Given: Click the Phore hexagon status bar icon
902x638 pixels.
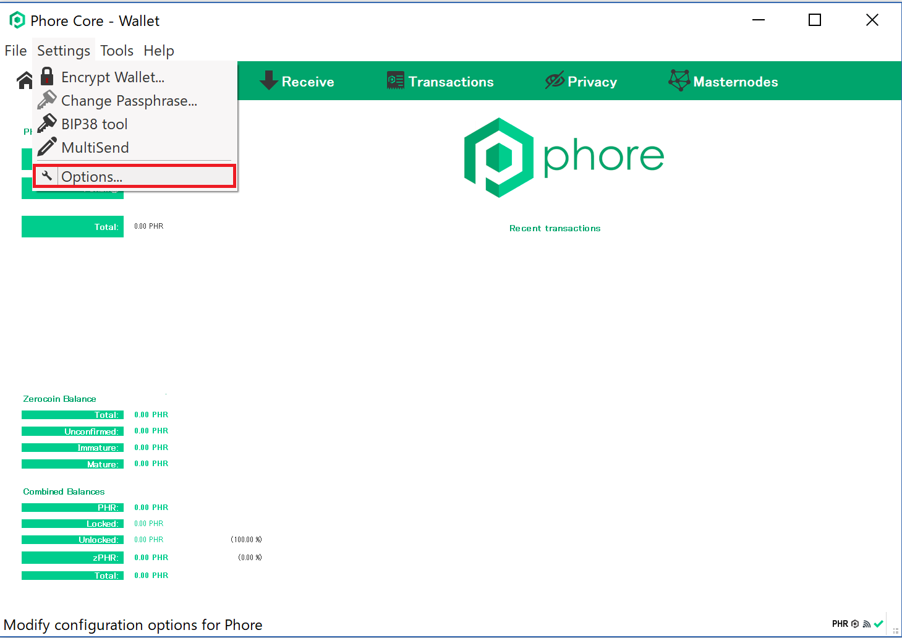Looking at the screenshot, I should pos(855,624).
